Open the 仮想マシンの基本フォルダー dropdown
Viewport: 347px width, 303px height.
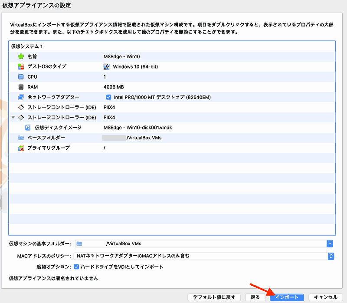[x=330, y=244]
